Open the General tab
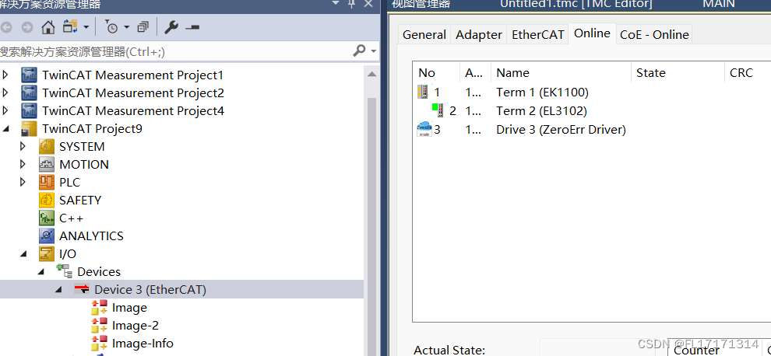The height and width of the screenshot is (356, 771). (x=424, y=35)
